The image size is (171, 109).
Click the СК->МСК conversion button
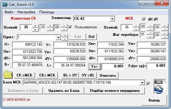[25, 75]
